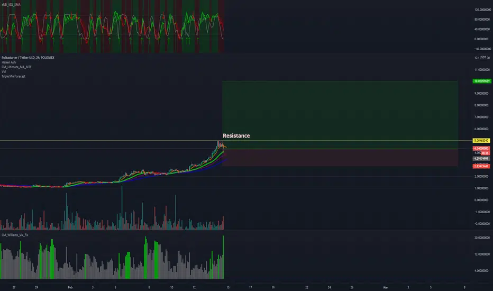Screen dimensions: 493x291
Task: Select the Triple MA Forecast indicator label
Action: pos(14,76)
